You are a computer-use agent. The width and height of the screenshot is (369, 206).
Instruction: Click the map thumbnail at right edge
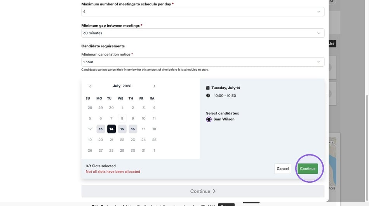[x=332, y=162]
